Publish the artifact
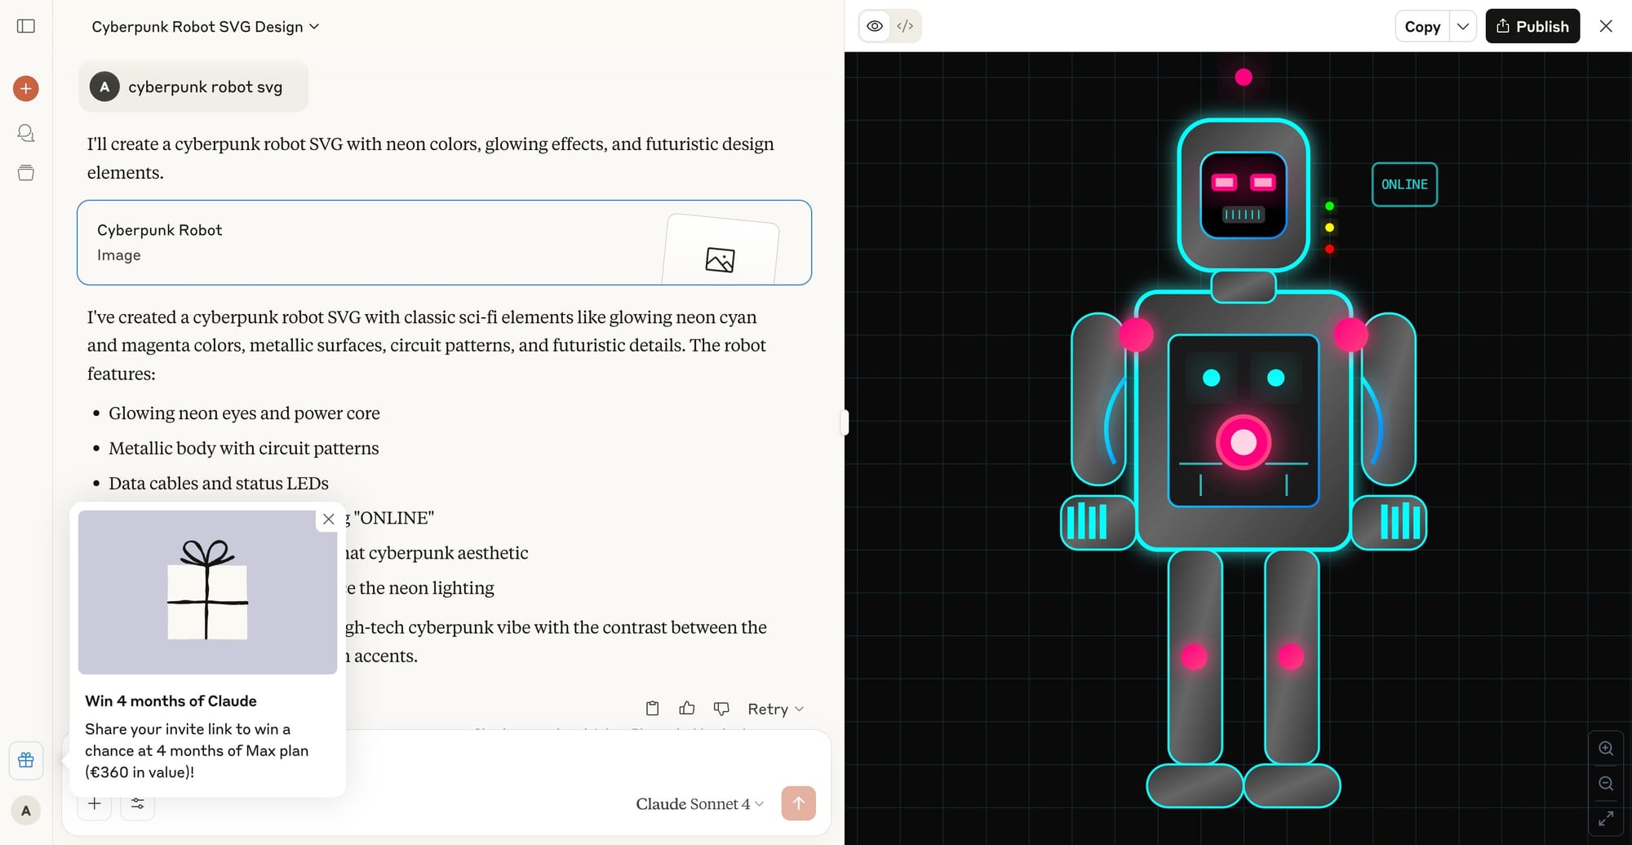 coord(1532,26)
